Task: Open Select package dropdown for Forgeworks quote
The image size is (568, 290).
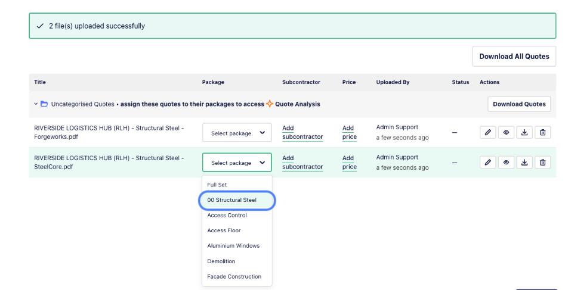Action: coord(237,133)
